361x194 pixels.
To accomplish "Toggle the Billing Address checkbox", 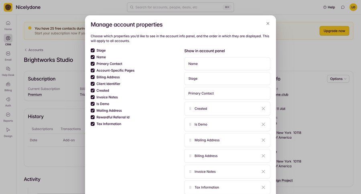I will tap(93, 77).
